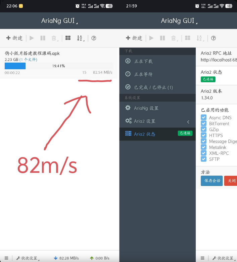Open the A-Z sort order dropdown in left screen
The image size is (237, 262).
80,38
